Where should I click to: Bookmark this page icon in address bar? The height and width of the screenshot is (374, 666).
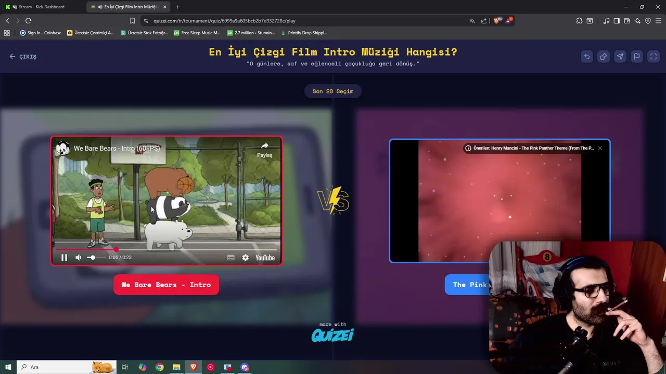132,21
